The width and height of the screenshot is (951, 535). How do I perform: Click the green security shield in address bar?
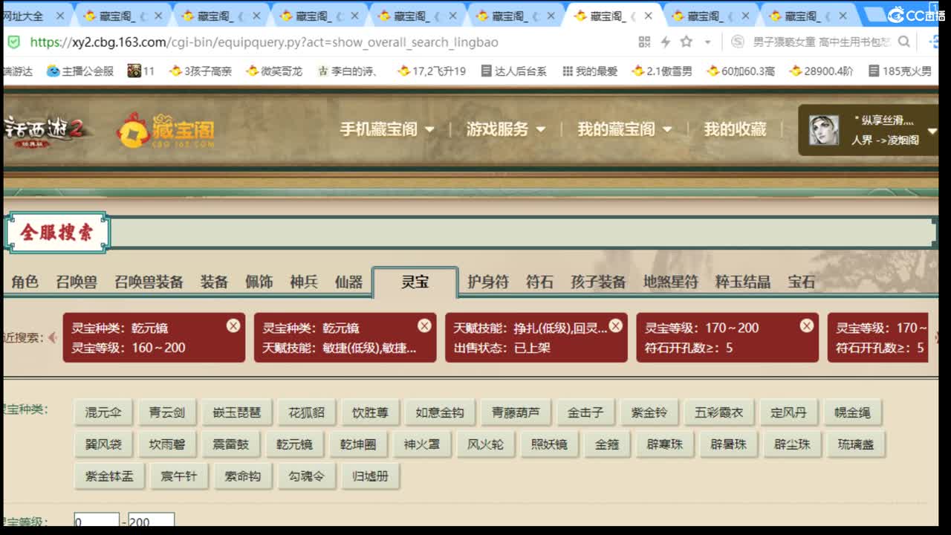13,42
